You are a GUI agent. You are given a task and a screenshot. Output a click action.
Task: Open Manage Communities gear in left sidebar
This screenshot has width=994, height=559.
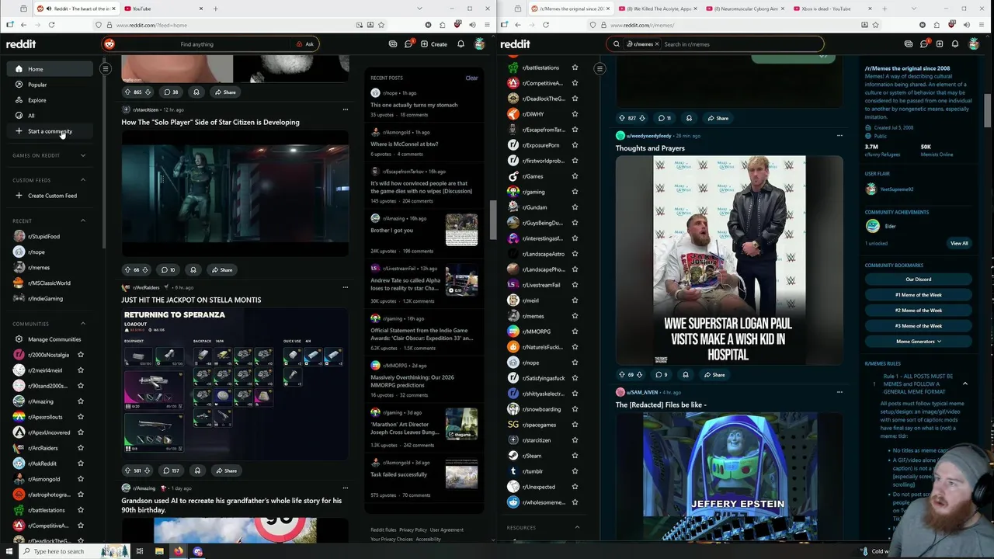(x=19, y=339)
